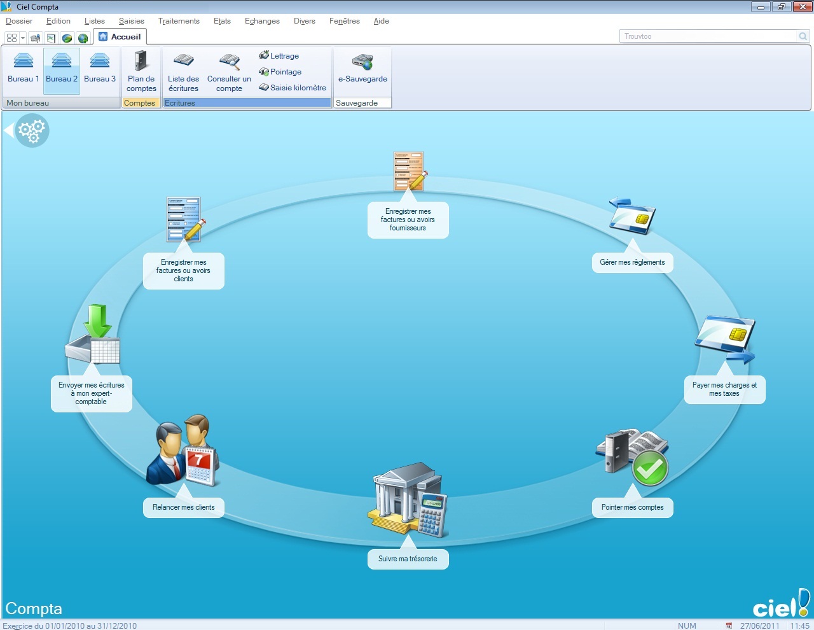This screenshot has height=630, width=814.
Task: Click Lettrage in Ecritures group
Action: point(279,56)
